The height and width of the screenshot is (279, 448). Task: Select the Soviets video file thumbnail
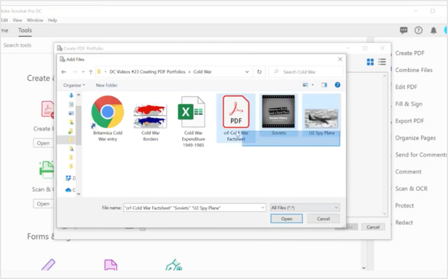click(278, 115)
